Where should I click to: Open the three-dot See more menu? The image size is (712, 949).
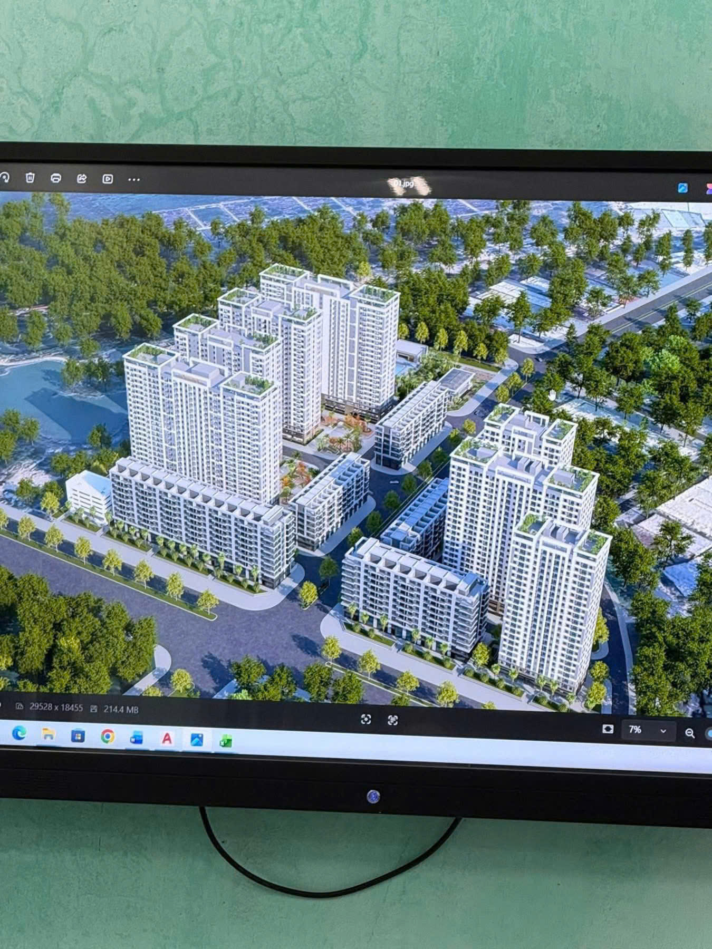click(134, 180)
